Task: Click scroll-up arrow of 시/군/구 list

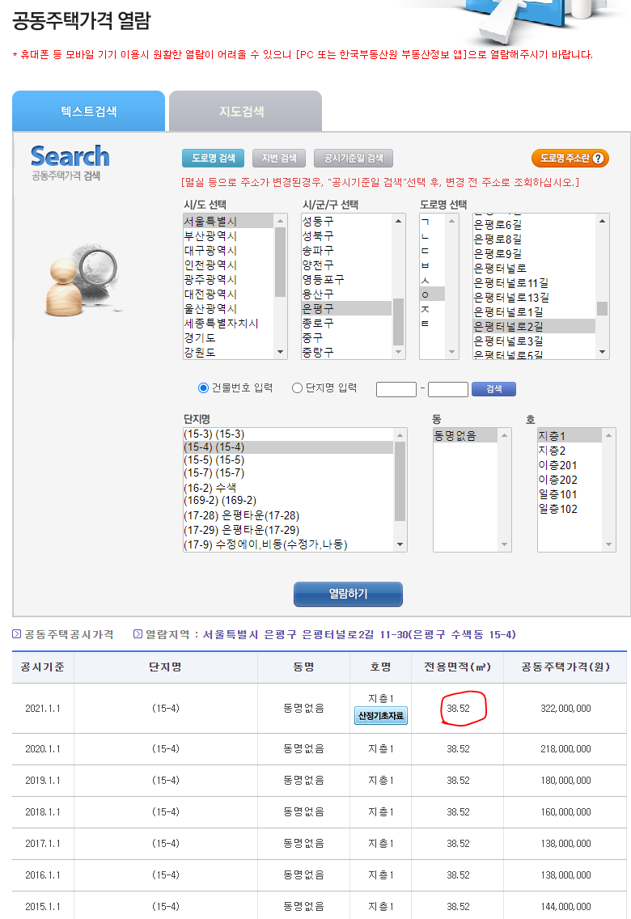Action: (398, 221)
